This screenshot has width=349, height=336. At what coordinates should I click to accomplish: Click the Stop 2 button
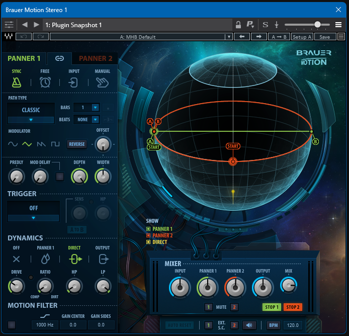point(293,307)
